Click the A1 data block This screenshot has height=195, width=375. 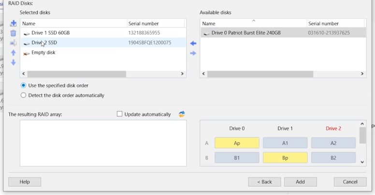pyautogui.click(x=285, y=143)
